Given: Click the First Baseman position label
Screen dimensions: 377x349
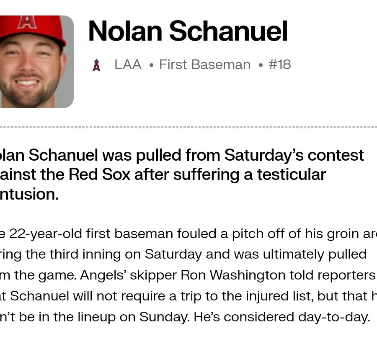Looking at the screenshot, I should pyautogui.click(x=205, y=64).
